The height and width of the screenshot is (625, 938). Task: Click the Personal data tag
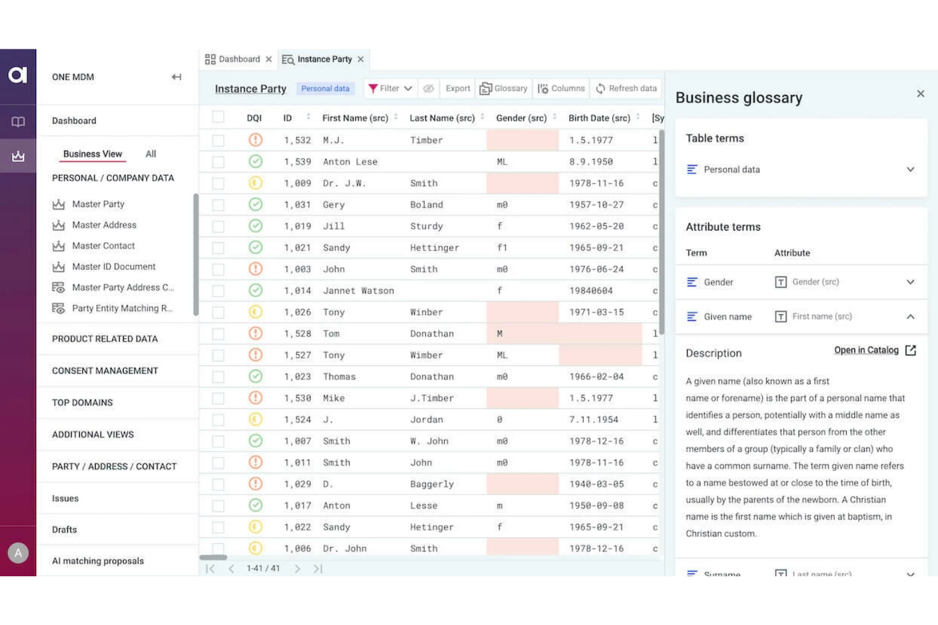(325, 89)
